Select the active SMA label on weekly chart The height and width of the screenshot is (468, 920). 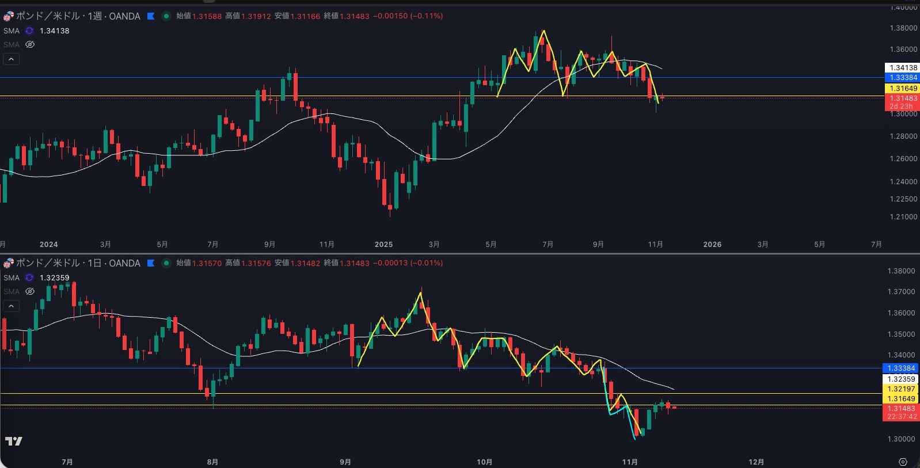click(12, 31)
